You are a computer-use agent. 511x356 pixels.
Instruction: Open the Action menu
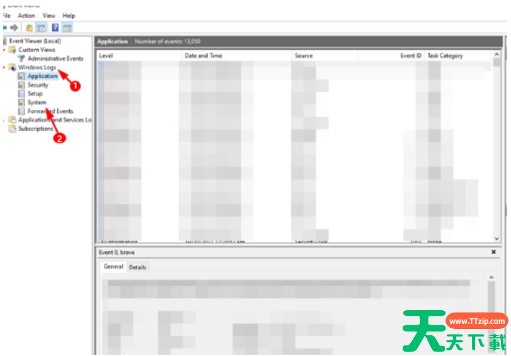coord(26,16)
